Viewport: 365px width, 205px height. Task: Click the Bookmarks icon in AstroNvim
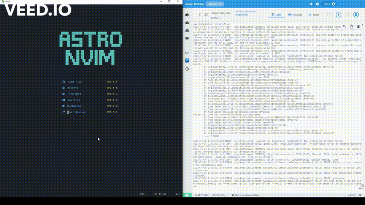[x=63, y=106]
